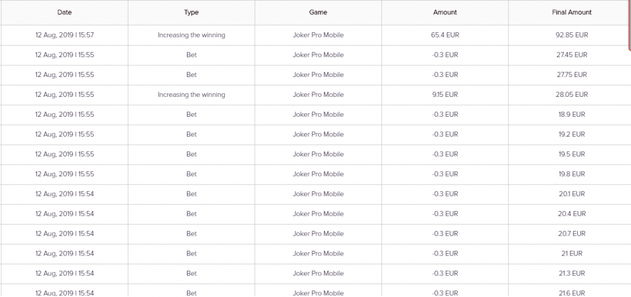Image resolution: width=631 pixels, height=297 pixels.
Task: Select the 92.85 EUR final amount
Action: pos(571,35)
